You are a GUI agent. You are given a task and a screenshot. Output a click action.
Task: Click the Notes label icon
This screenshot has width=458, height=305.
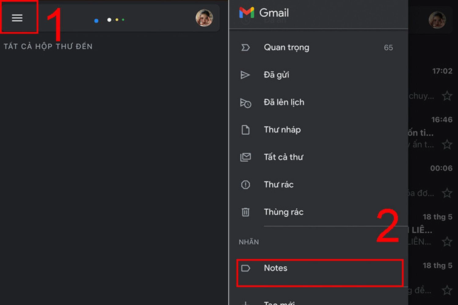(246, 268)
